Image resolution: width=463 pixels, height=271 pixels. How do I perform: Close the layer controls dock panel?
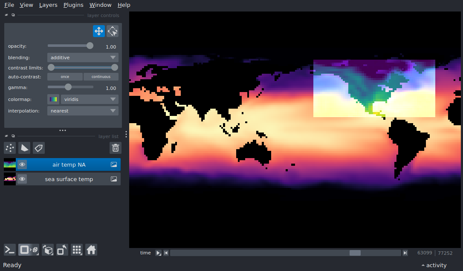coord(6,15)
